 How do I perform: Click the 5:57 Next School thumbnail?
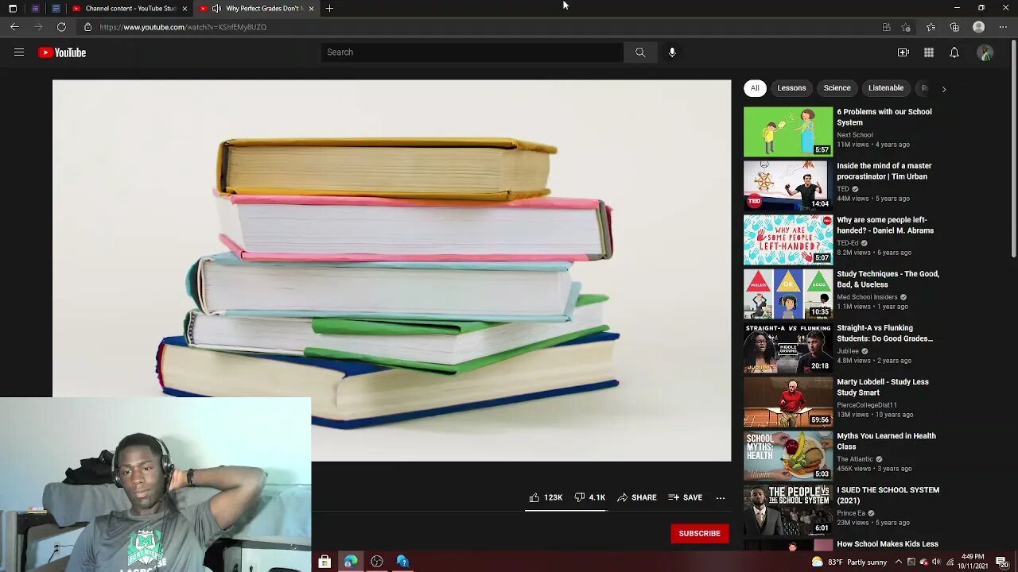pyautogui.click(x=788, y=132)
